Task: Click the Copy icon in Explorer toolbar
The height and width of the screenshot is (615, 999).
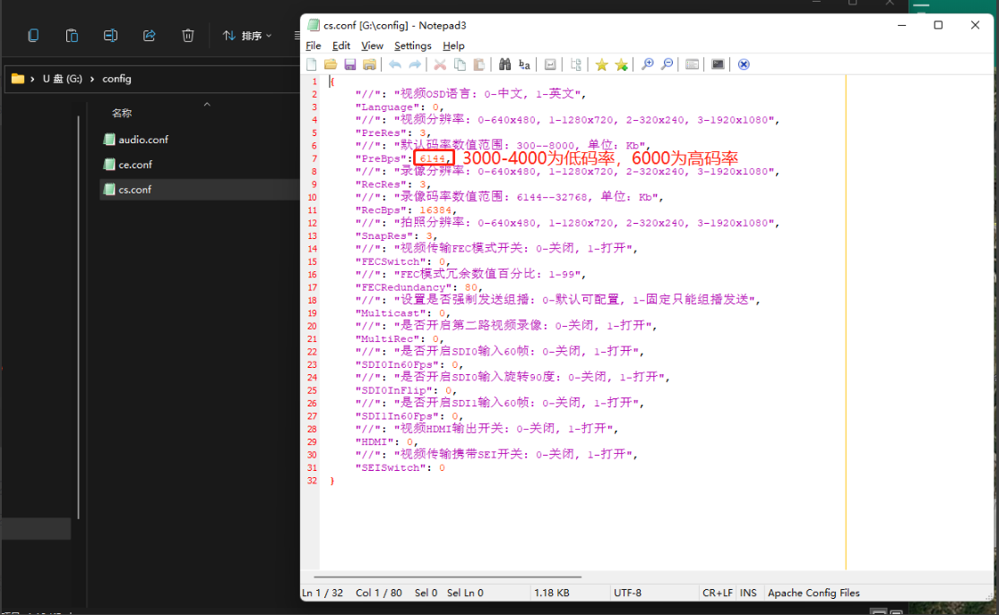Action: [33, 36]
